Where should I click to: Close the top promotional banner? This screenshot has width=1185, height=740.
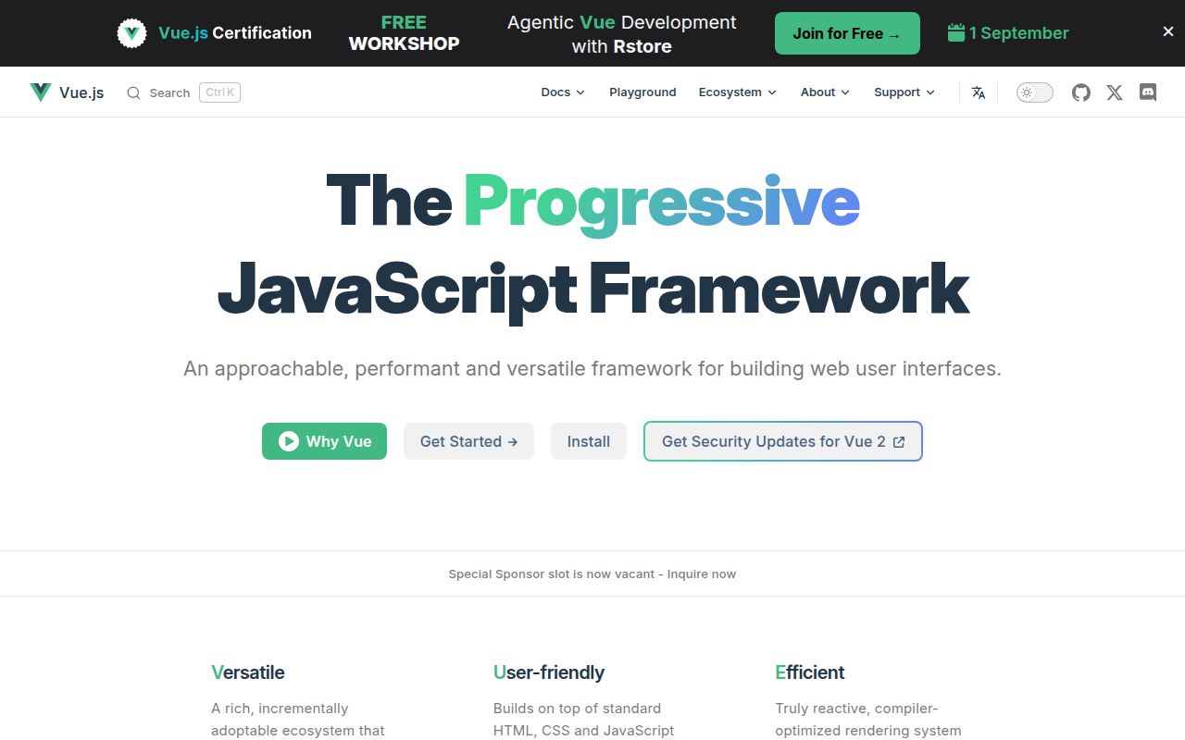pyautogui.click(x=1168, y=31)
